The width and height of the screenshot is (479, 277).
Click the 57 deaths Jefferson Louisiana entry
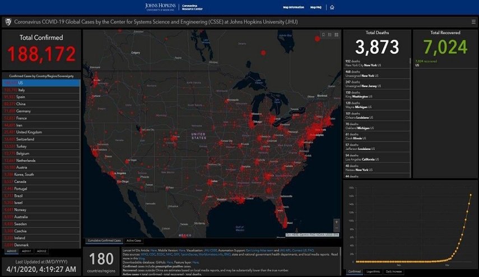coord(376,147)
